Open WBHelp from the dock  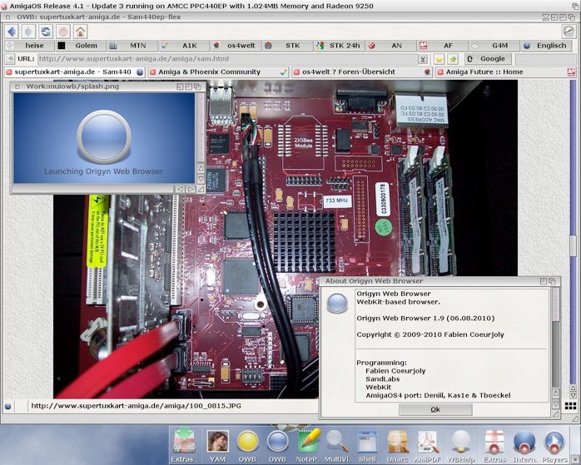(x=459, y=442)
